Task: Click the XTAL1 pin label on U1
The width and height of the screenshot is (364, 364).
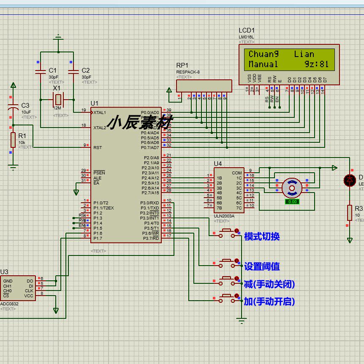Action: [x=100, y=113]
